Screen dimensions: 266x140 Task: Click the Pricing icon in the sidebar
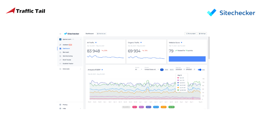click(60, 105)
